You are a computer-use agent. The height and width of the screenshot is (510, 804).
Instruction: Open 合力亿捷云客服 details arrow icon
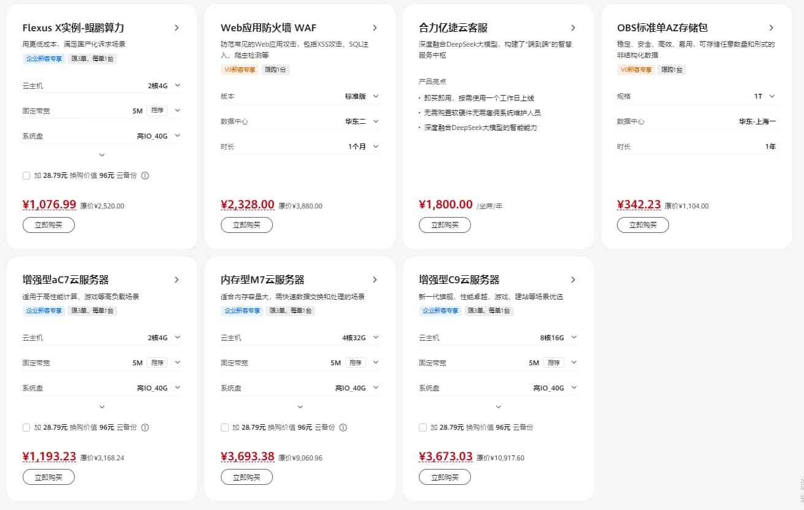(573, 28)
